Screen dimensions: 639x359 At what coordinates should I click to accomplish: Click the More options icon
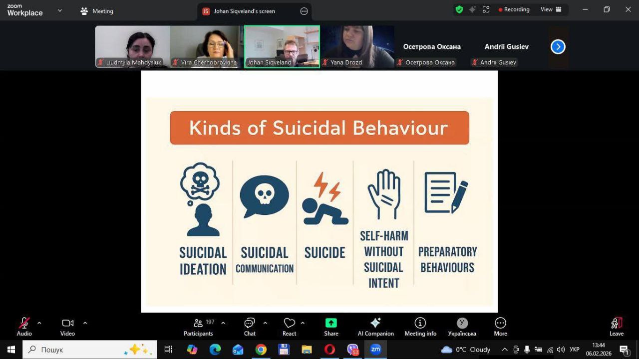tap(500, 327)
